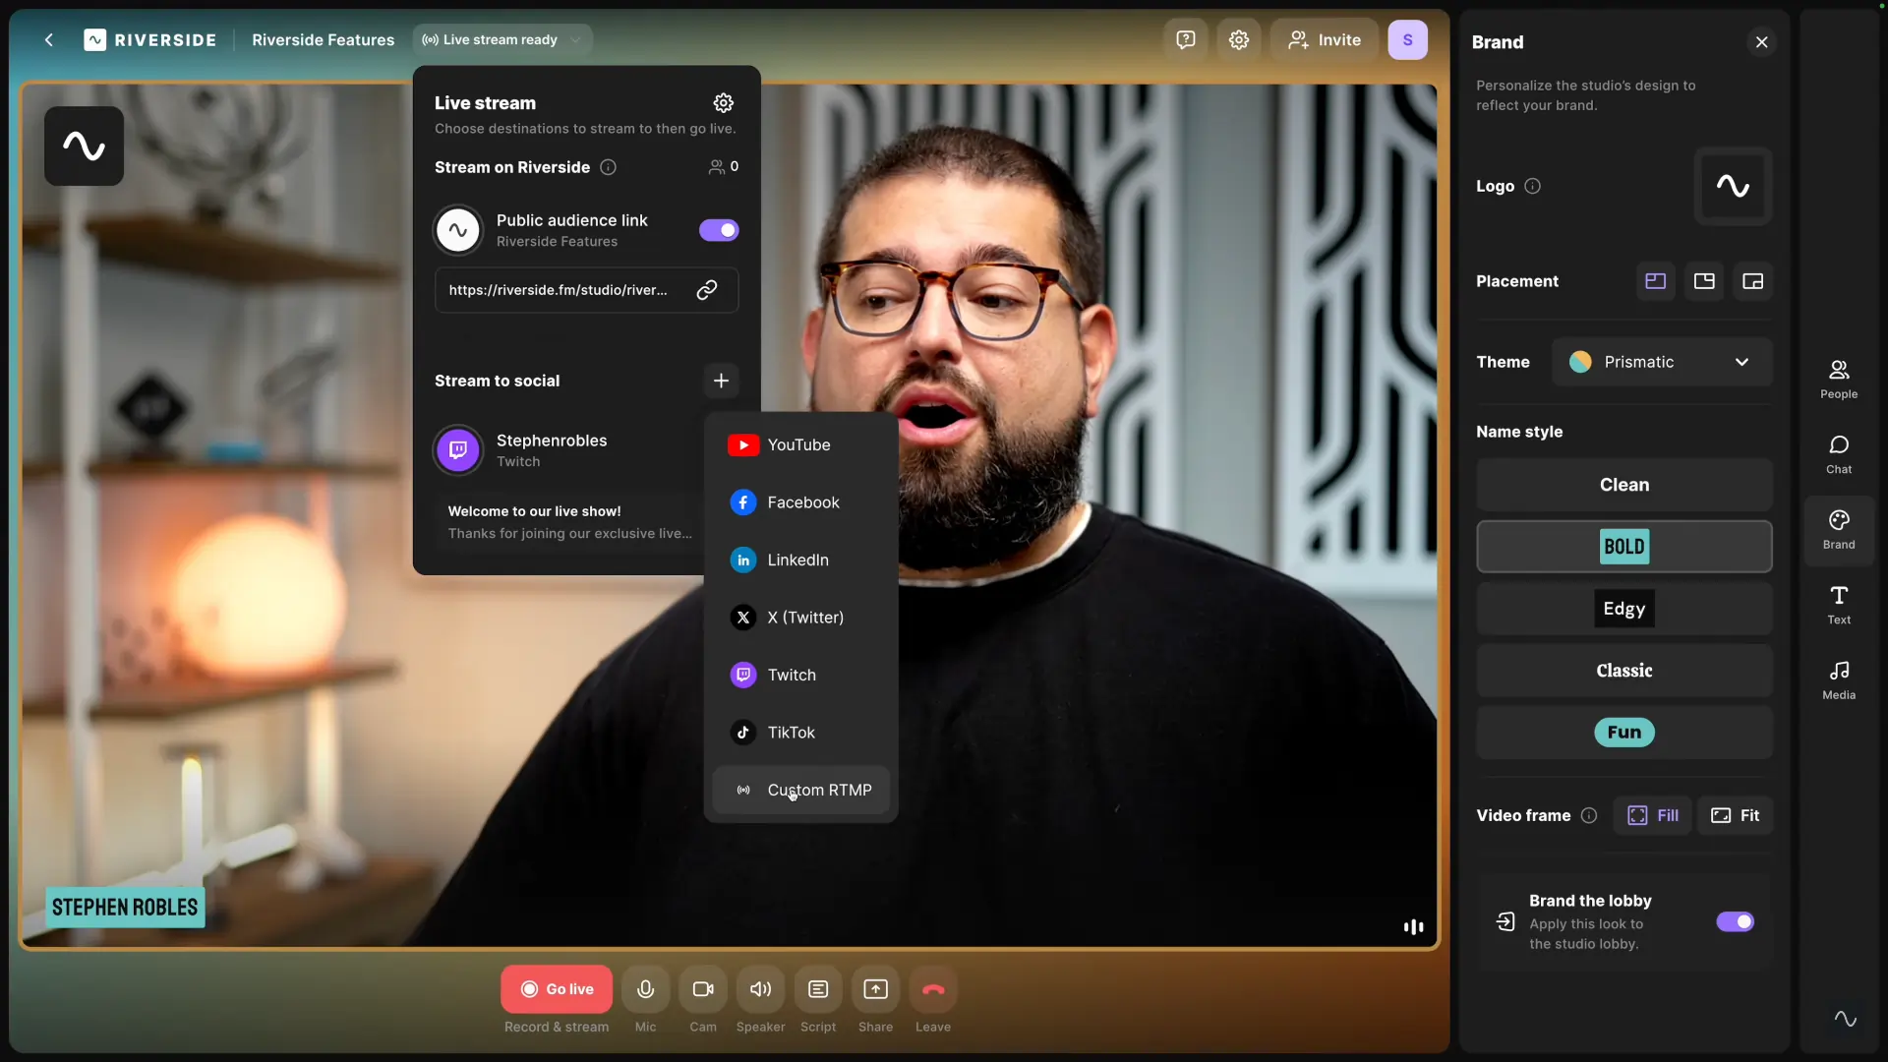Viewport: 1888px width, 1062px height.
Task: Select TikTok from streaming destinations list
Action: [790, 732]
